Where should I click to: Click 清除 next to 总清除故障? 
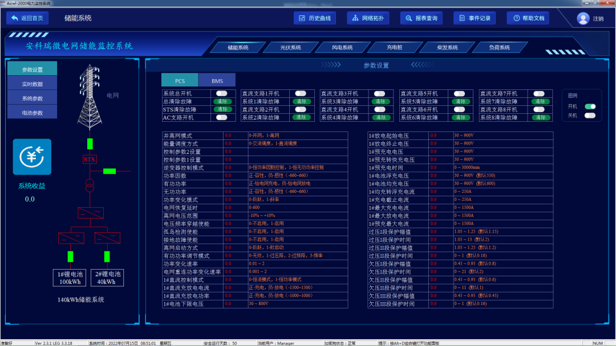(x=222, y=101)
